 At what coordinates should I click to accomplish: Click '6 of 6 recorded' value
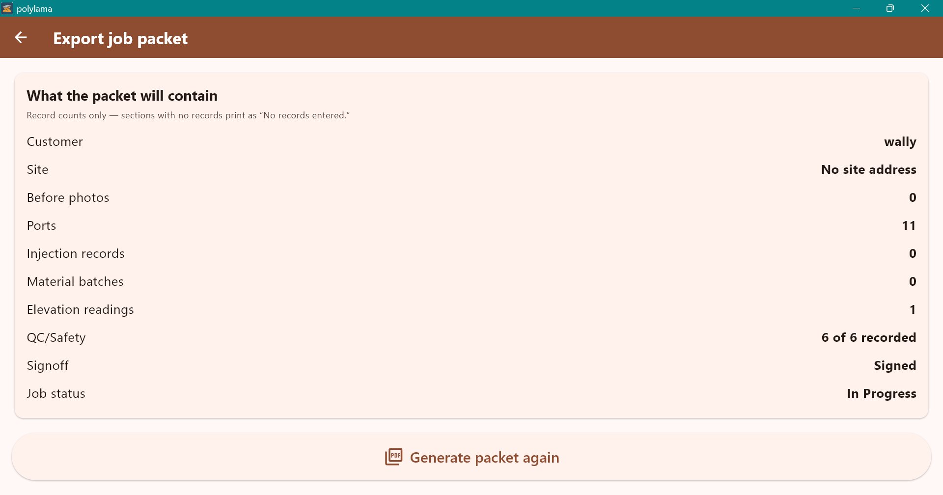point(868,337)
